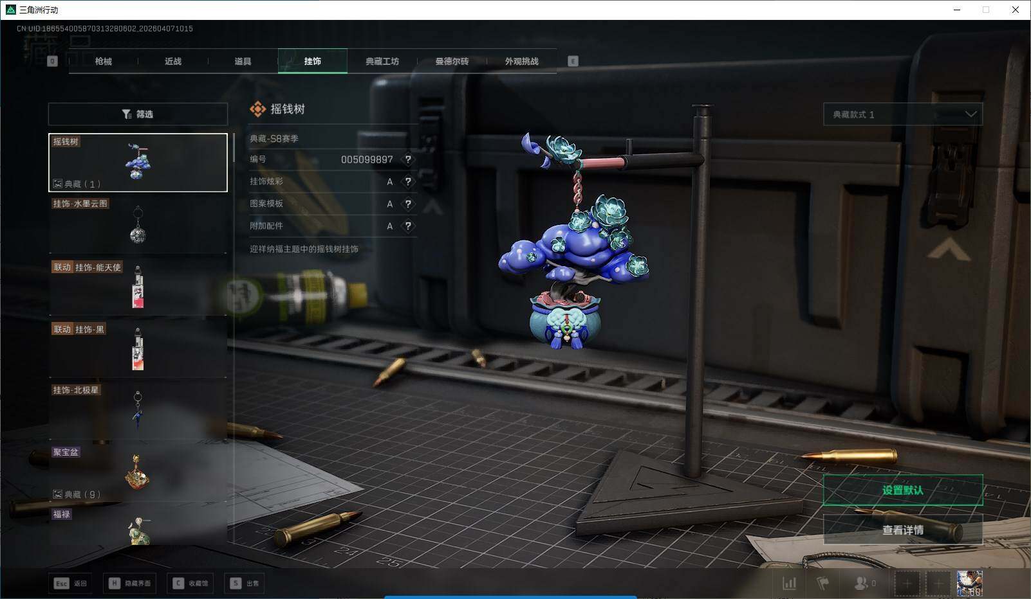Select the 聚宝盆 charm thumbnail

[138, 473]
